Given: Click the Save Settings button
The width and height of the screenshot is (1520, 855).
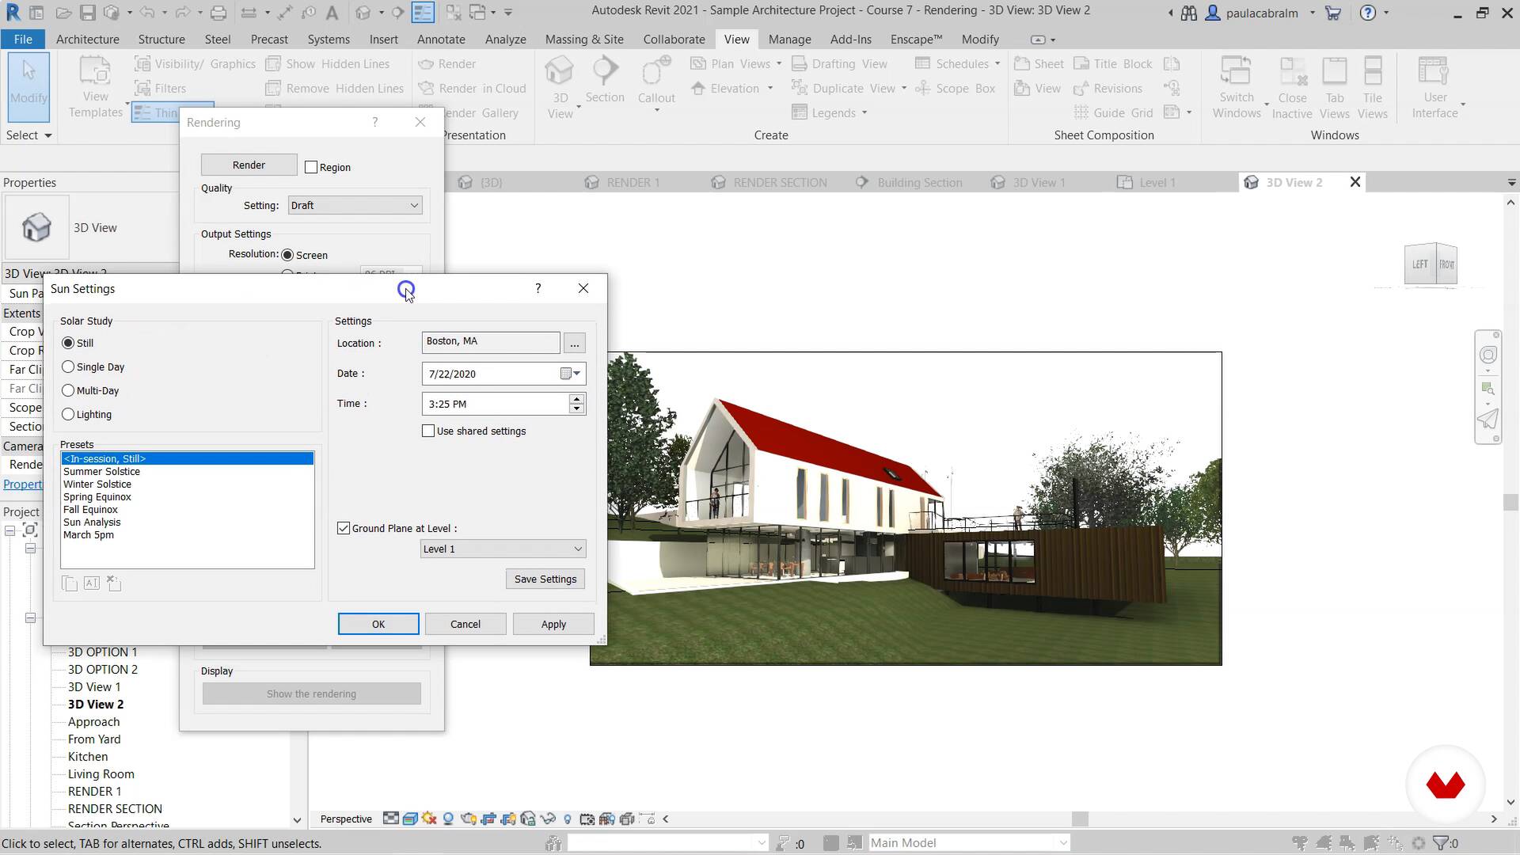Looking at the screenshot, I should (x=545, y=579).
